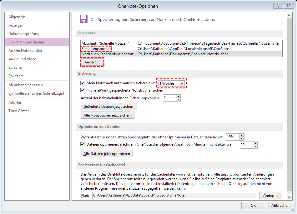Screen dimensions: 297x214
Task: Increase the 20 minutes value with up arrow
Action: pyautogui.click(x=255, y=144)
